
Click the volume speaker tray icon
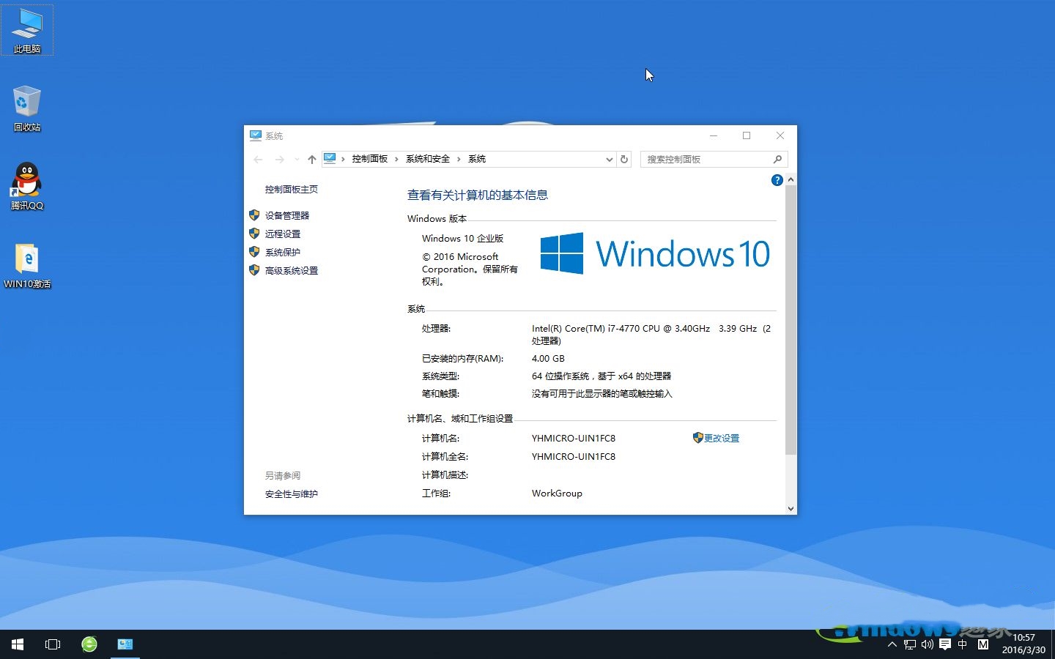click(928, 644)
